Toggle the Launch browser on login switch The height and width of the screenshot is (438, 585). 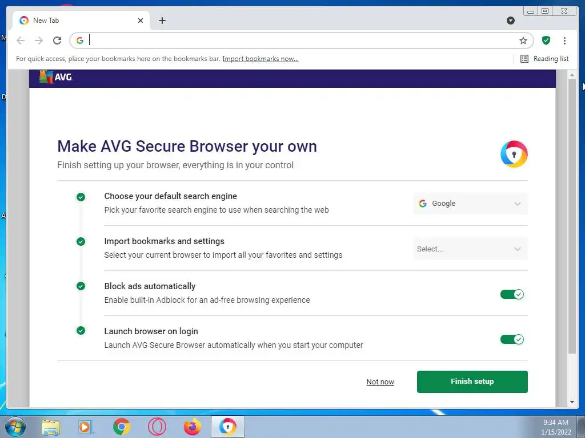[512, 339]
